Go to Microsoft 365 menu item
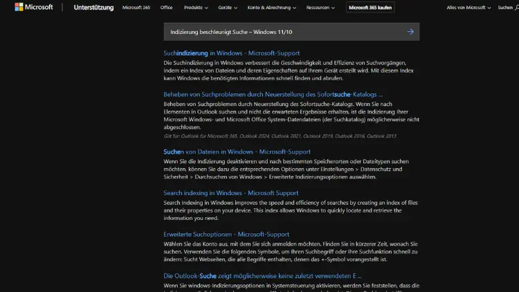The width and height of the screenshot is (519, 292). (x=136, y=8)
